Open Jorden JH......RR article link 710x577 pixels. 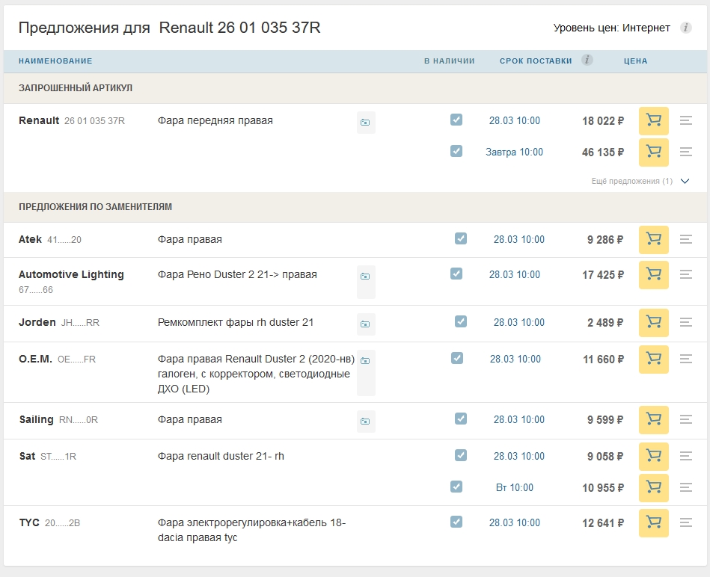(x=80, y=323)
